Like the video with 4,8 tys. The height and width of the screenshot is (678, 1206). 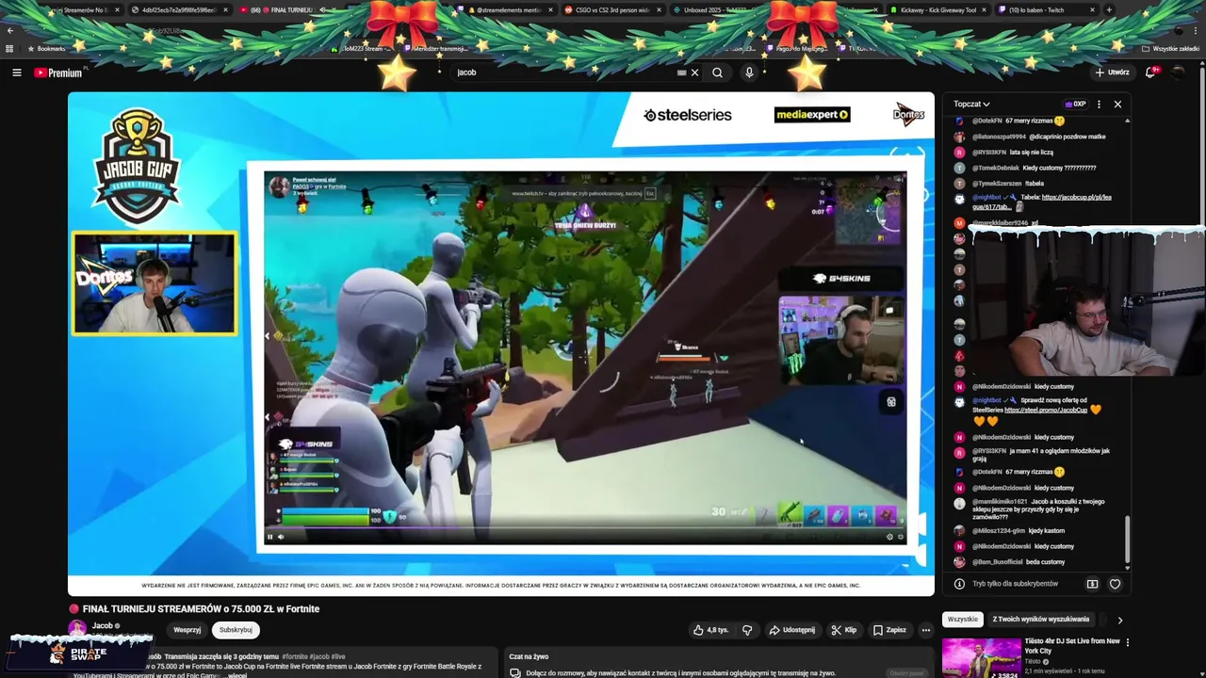point(710,630)
